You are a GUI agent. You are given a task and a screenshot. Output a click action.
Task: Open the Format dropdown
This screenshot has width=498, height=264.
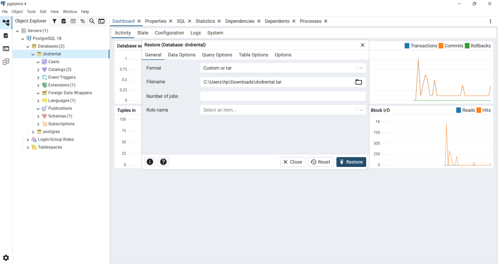(361, 68)
